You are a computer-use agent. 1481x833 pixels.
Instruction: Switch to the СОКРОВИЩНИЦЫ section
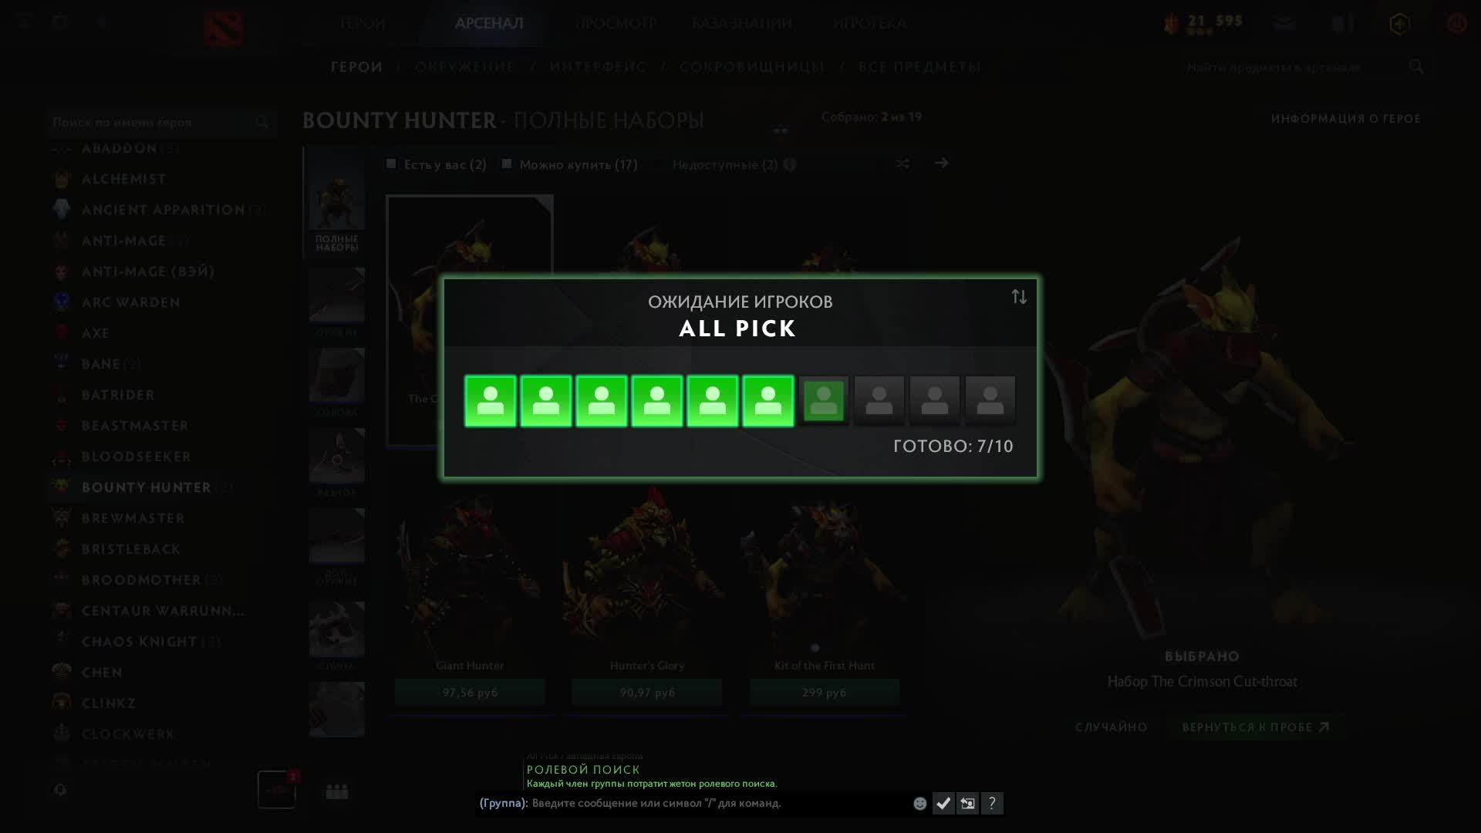click(x=752, y=67)
